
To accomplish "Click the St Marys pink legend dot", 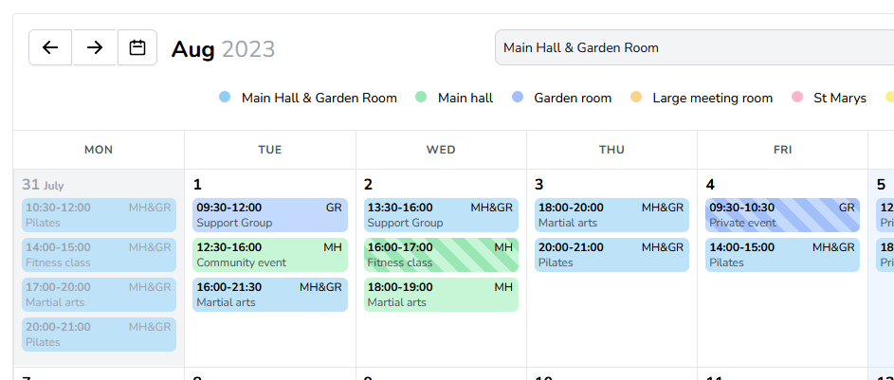I will coord(797,98).
